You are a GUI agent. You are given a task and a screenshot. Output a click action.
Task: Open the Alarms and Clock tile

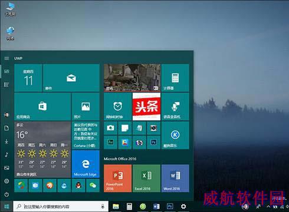click(117, 107)
